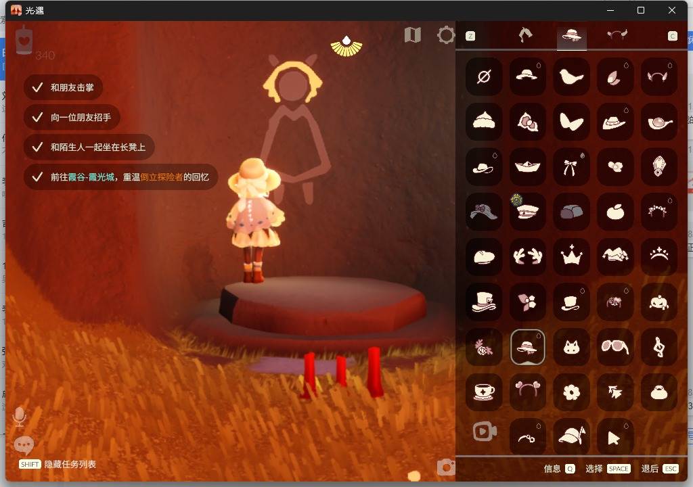
Task: Click the heart candle currency icon
Action: 24,40
